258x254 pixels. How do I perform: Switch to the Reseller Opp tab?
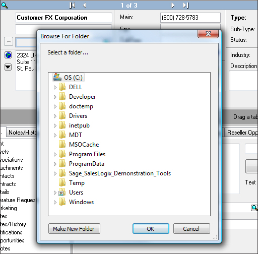point(241,133)
